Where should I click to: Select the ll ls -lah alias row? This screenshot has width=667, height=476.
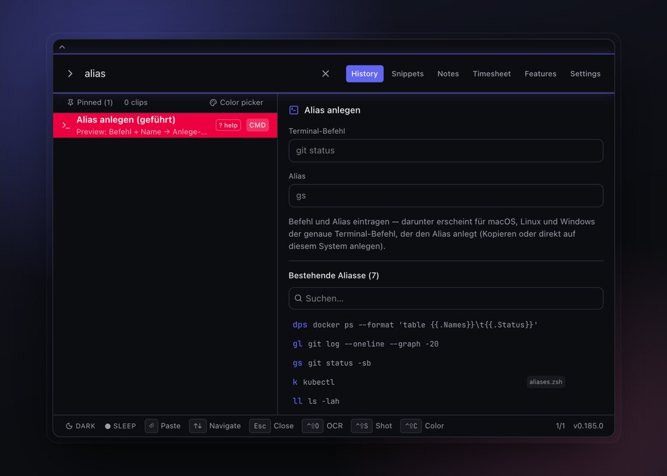(x=446, y=401)
